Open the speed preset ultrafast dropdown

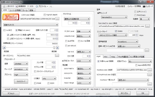pyautogui.click(x=21, y=64)
